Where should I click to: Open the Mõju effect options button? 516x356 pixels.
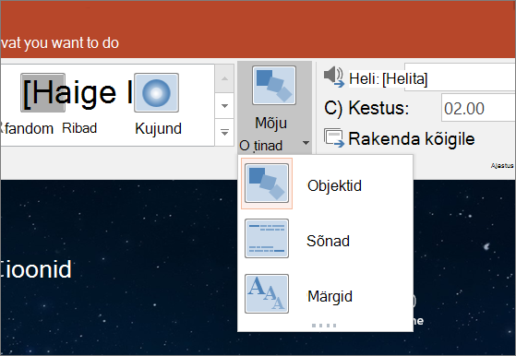click(274, 107)
